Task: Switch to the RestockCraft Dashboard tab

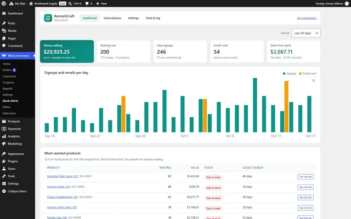Action: [89, 18]
